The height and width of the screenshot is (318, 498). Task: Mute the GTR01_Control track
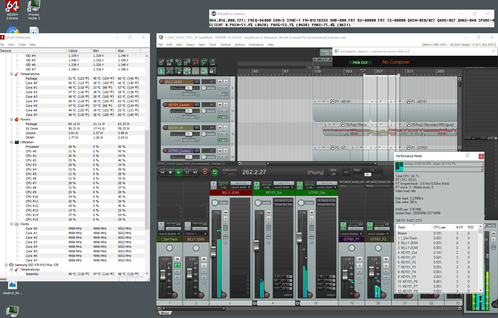(x=220, y=151)
